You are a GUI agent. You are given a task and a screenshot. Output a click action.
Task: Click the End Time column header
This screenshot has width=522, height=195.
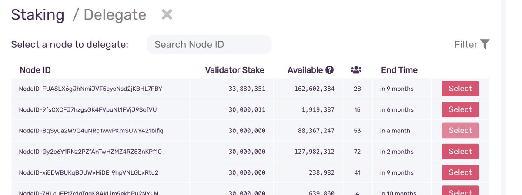click(x=399, y=70)
